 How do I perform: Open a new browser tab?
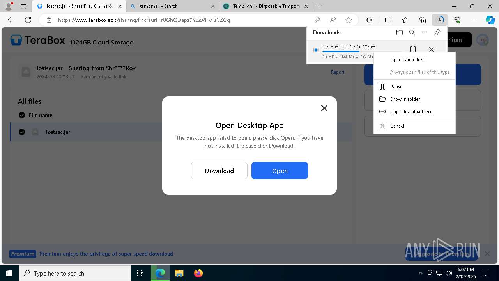click(x=319, y=6)
